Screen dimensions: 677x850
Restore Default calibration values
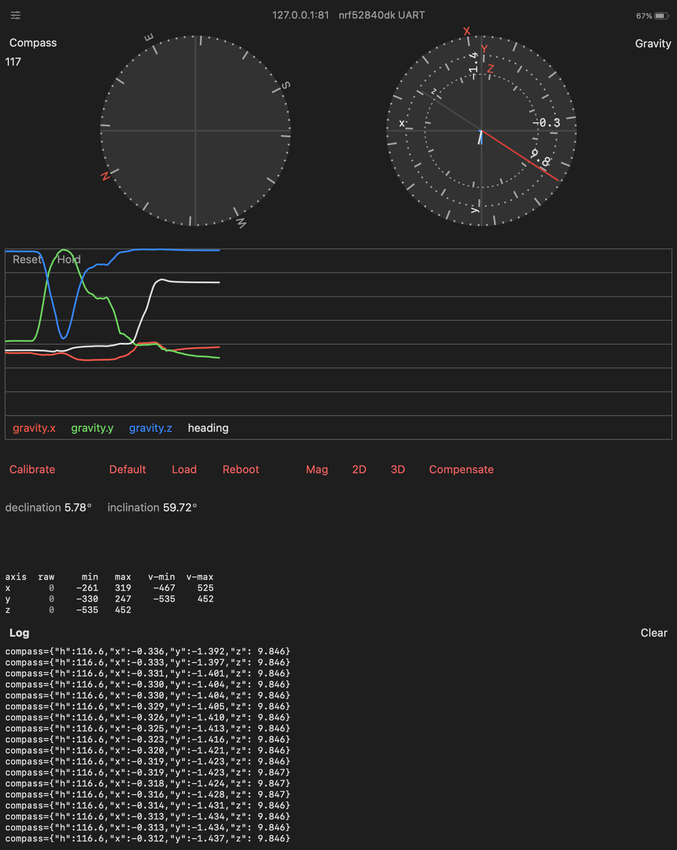128,469
